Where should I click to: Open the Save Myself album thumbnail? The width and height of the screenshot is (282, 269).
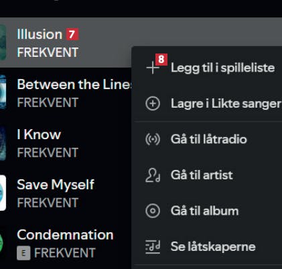pyautogui.click(x=3, y=193)
